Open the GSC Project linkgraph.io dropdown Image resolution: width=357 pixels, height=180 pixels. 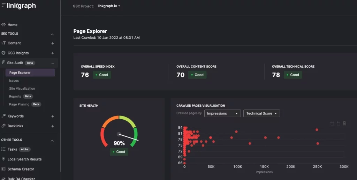click(109, 6)
